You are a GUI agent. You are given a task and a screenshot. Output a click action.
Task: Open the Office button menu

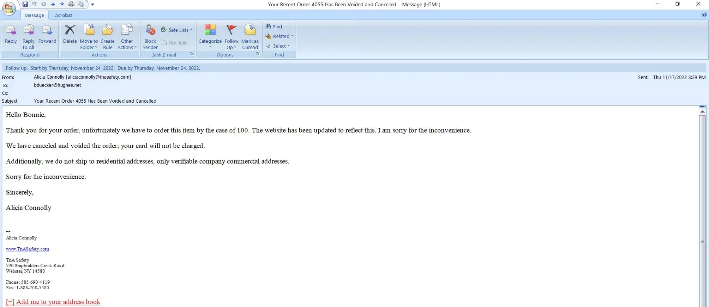pyautogui.click(x=9, y=8)
